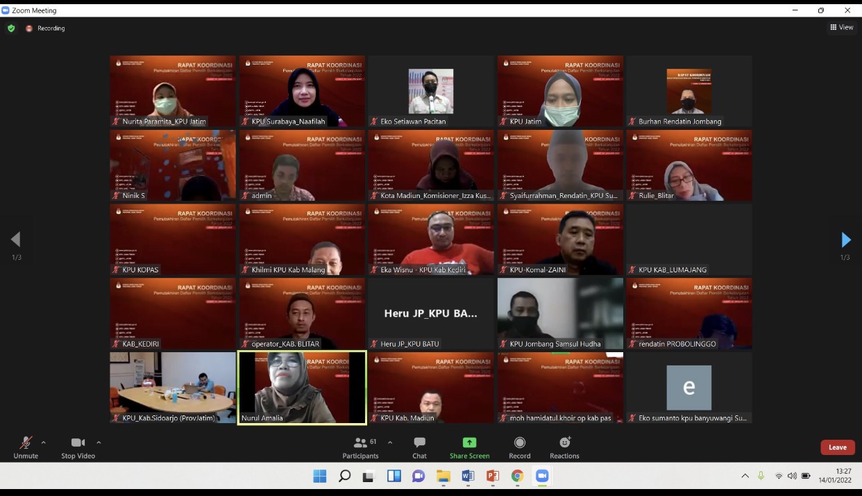The image size is (862, 496).
Task: Click the Record button
Action: tap(519, 447)
